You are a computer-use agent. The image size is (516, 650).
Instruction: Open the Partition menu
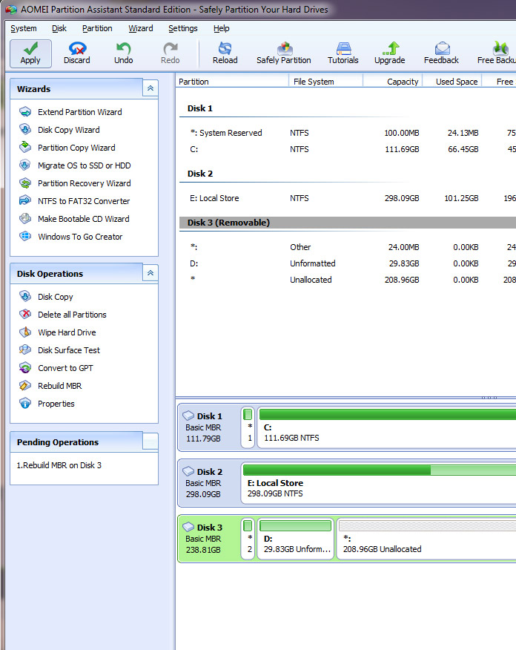(x=97, y=28)
